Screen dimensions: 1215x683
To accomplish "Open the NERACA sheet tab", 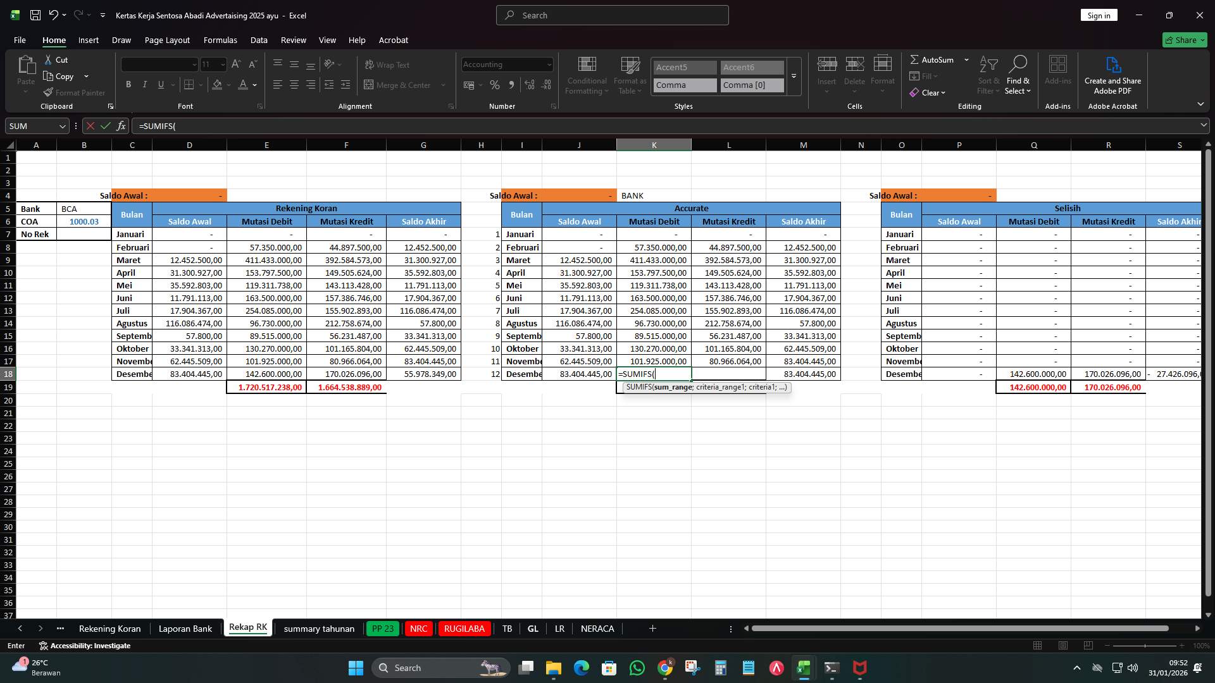I will coord(597,629).
